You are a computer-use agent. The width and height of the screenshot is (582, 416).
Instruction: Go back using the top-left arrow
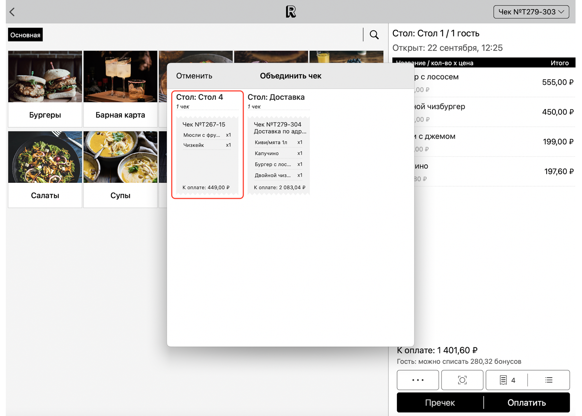pyautogui.click(x=12, y=12)
